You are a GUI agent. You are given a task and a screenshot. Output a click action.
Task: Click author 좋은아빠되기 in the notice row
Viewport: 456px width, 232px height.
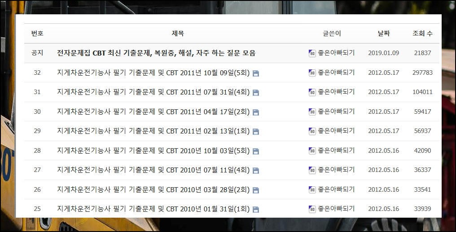336,53
